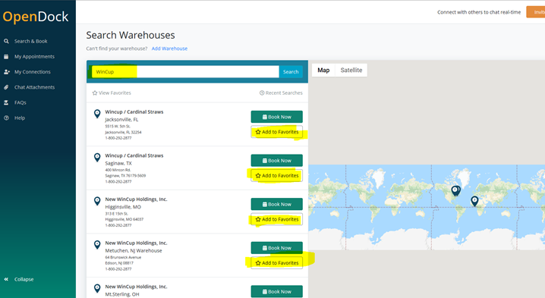This screenshot has width=545, height=298.
Task: Click the FAQs sidebar icon
Action: click(x=6, y=102)
